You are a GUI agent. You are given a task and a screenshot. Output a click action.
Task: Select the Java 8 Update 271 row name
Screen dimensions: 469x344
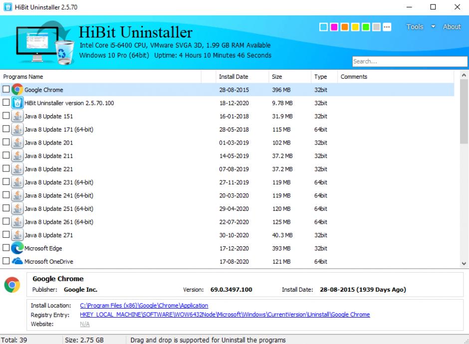pos(48,235)
